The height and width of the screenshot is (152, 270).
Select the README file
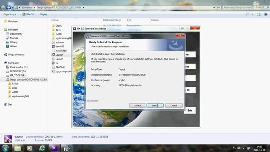60,67
